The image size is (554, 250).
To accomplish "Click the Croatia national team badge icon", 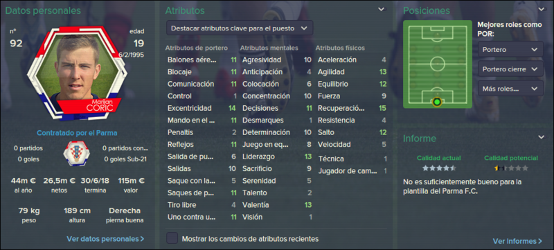I will (76, 153).
